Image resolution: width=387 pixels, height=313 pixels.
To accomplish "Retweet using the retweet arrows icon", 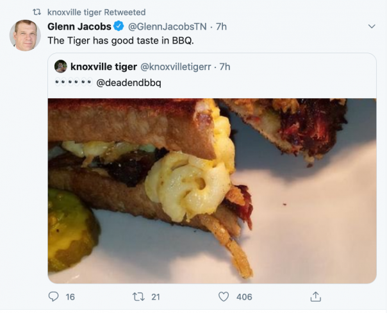I will pyautogui.click(x=138, y=297).
